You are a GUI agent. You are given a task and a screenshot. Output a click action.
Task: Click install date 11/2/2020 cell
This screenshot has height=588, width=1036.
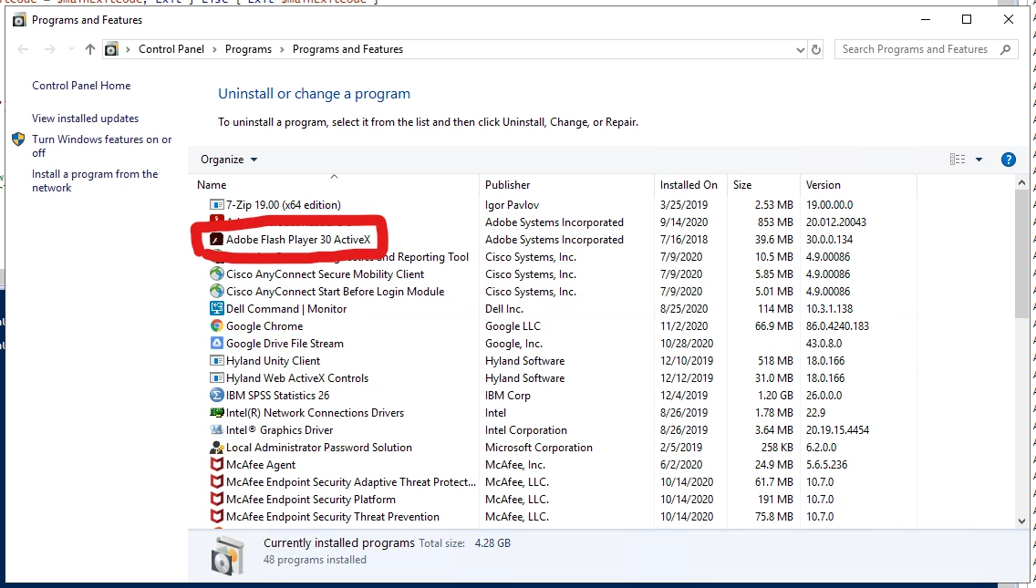point(684,325)
